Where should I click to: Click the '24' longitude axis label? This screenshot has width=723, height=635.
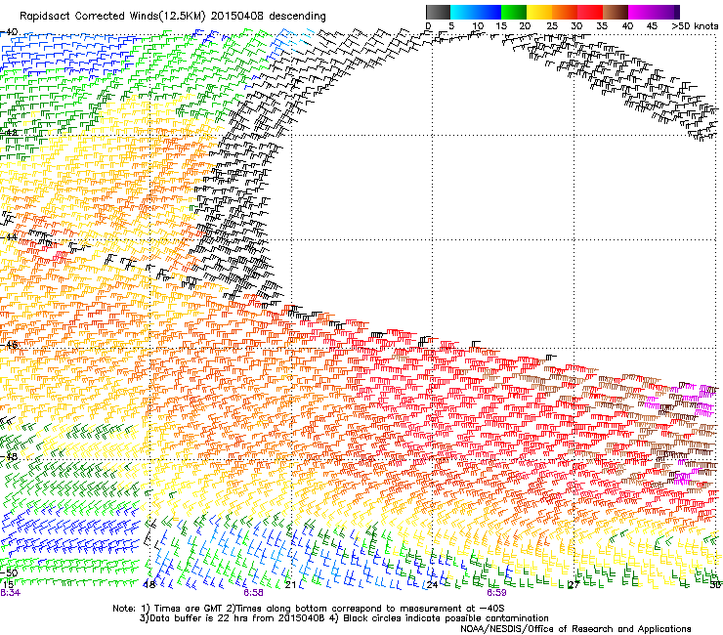pyautogui.click(x=432, y=585)
